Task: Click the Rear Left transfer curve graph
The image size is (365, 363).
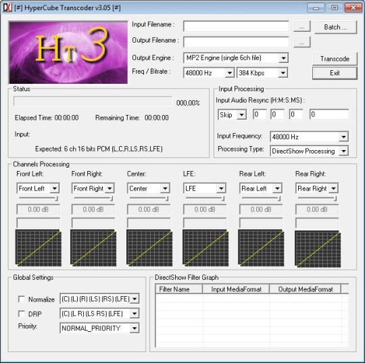Action: click(x=261, y=248)
